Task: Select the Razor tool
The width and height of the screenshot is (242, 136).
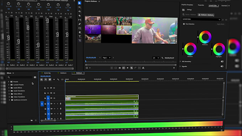Action: point(80,16)
